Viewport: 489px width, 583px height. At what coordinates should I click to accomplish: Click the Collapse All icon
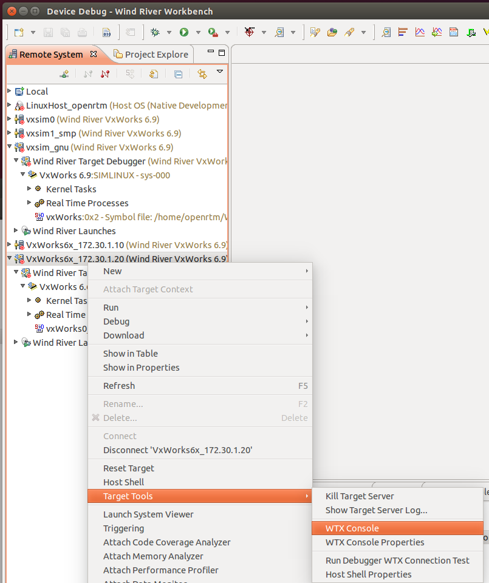(x=179, y=75)
